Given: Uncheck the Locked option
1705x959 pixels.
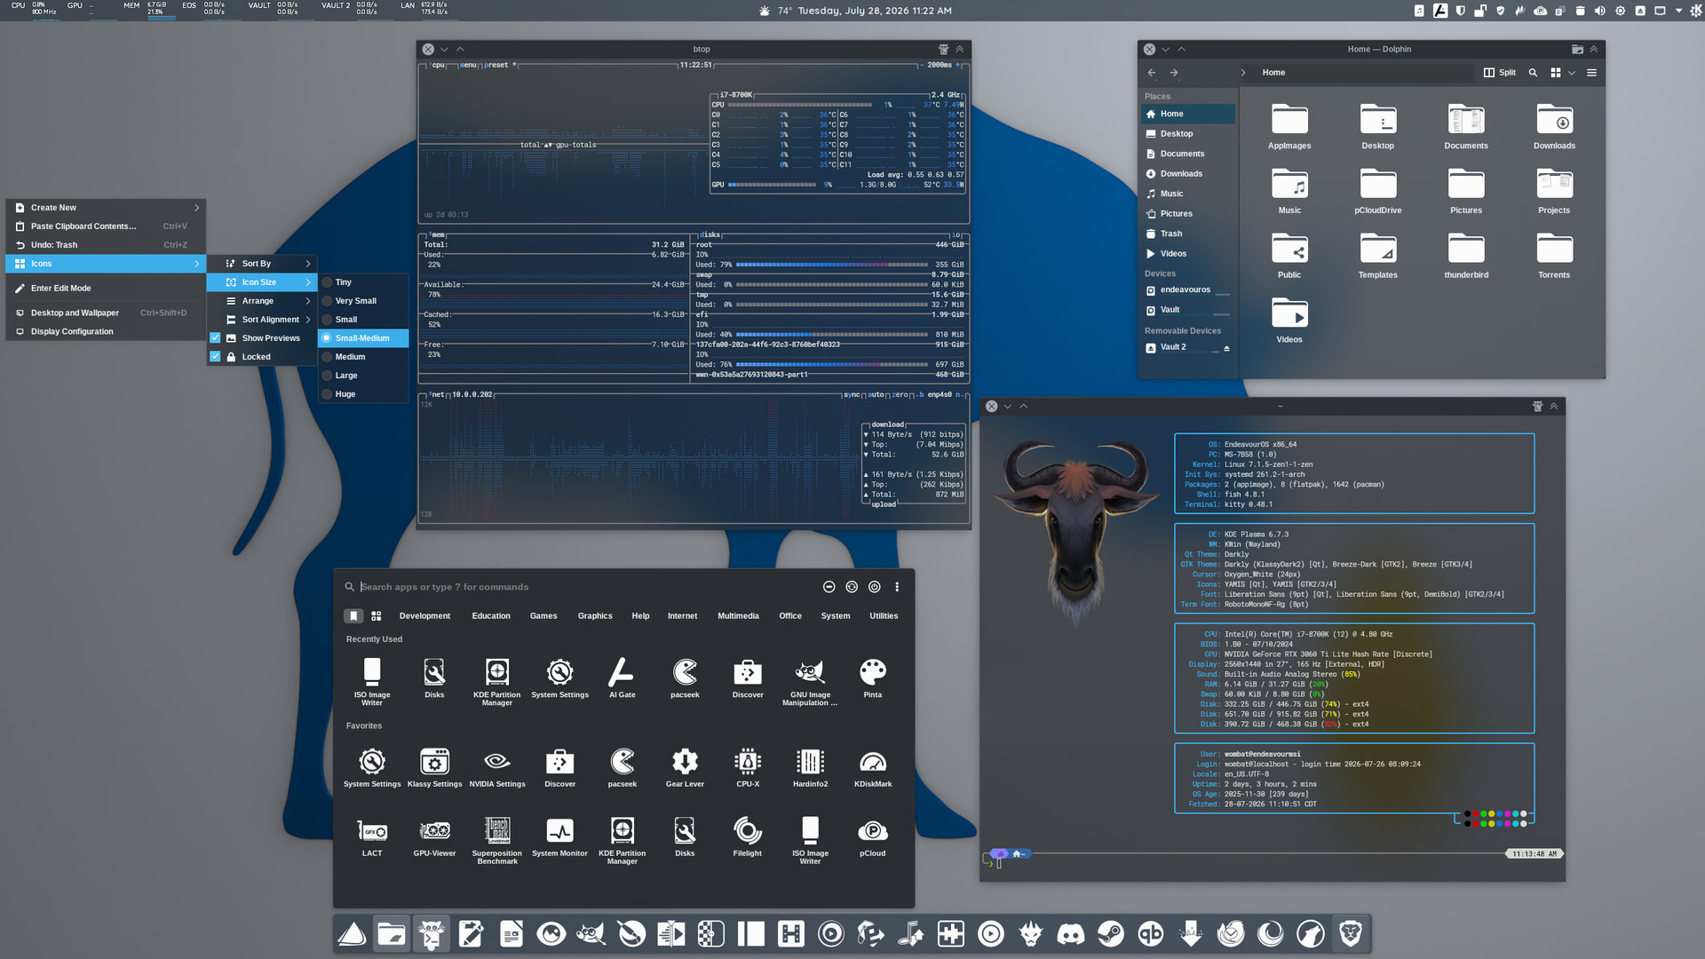Looking at the screenshot, I should click(x=215, y=357).
